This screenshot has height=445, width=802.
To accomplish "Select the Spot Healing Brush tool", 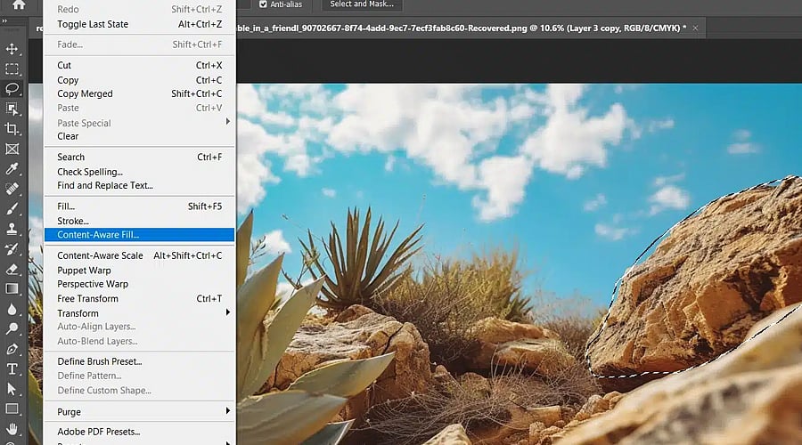I will 12,189.
